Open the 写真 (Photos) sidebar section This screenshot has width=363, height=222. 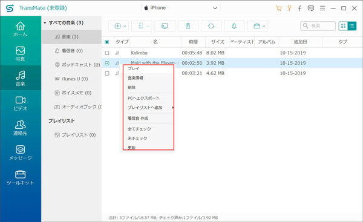21,54
